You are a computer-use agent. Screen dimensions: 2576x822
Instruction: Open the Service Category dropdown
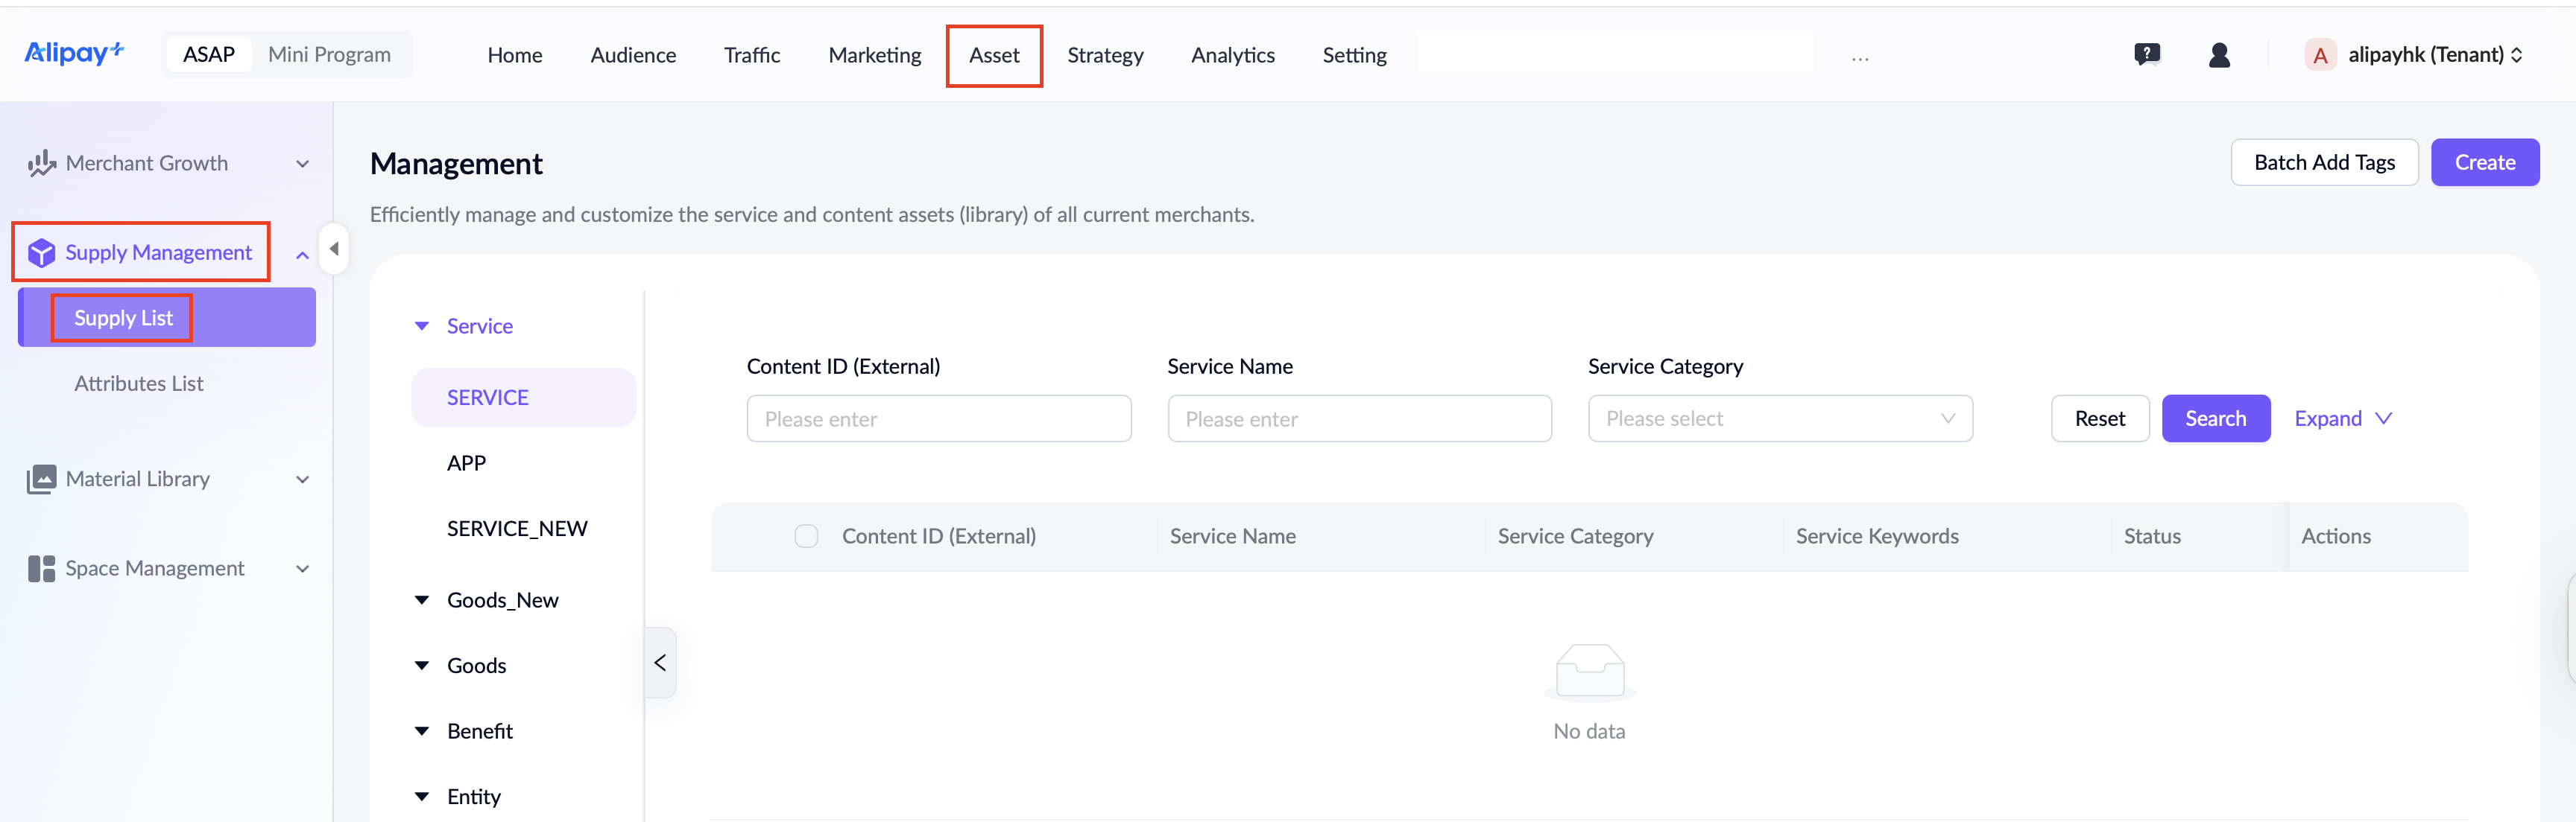tap(1779, 418)
